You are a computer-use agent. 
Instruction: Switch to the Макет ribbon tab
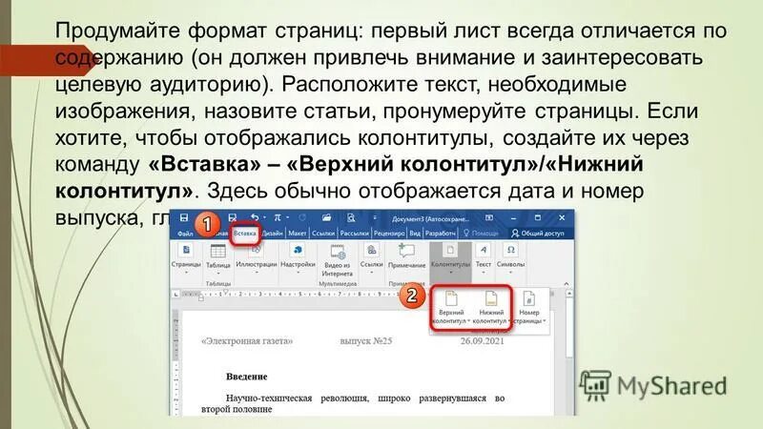297,234
